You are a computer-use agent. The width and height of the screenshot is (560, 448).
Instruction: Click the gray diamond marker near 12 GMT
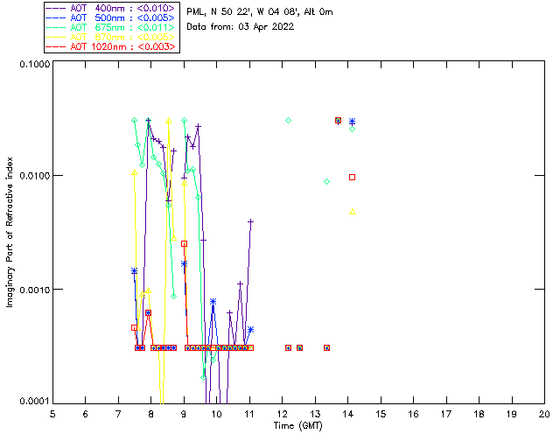pos(288,120)
